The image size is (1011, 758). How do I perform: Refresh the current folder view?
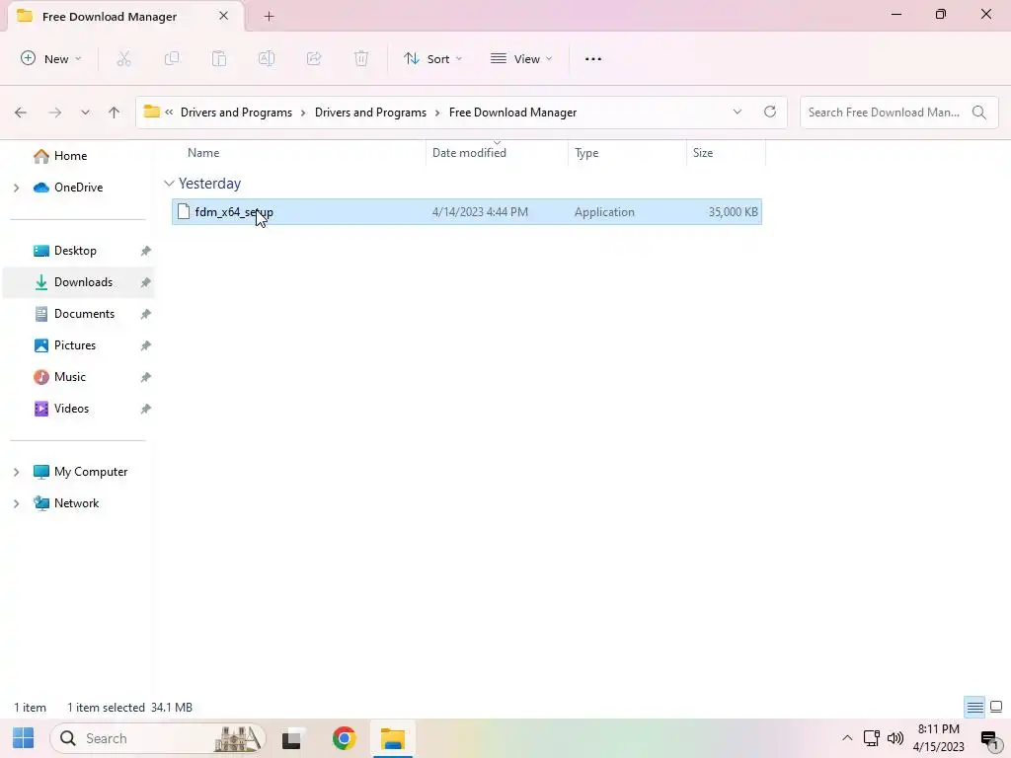coord(770,112)
